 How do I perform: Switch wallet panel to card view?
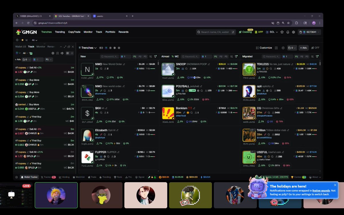point(68,53)
